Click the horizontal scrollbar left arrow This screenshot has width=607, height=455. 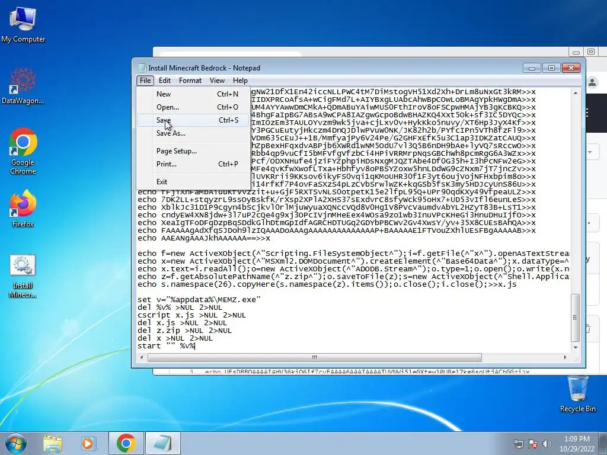(x=142, y=357)
